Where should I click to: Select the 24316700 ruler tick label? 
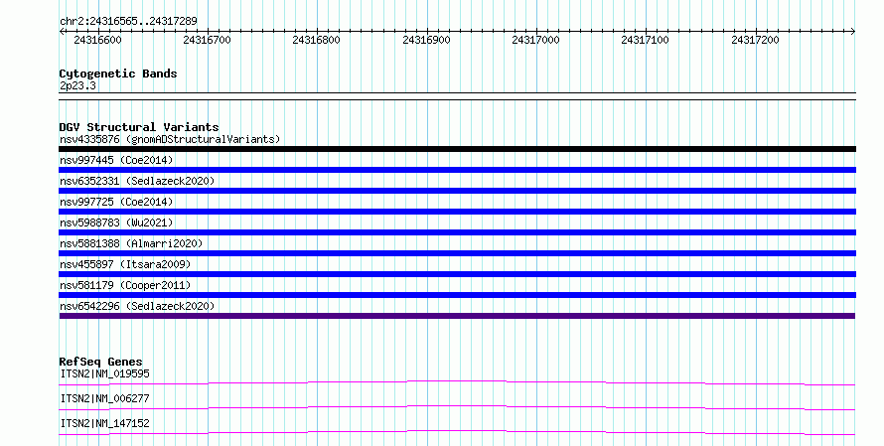pyautogui.click(x=207, y=40)
